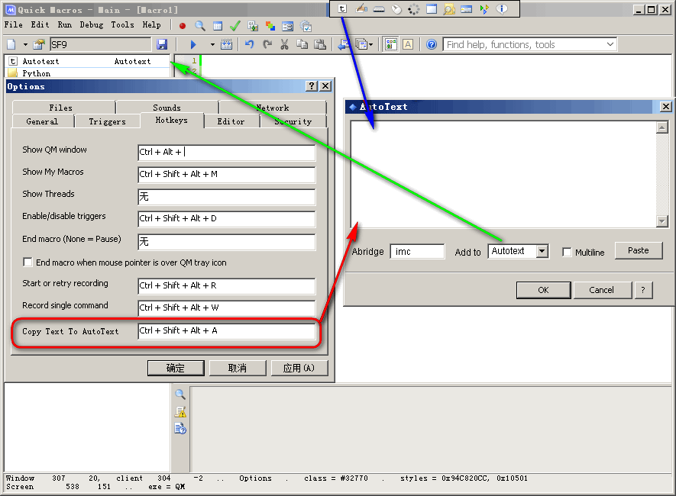Click info icon in floating toolbar
676x496 pixels.
[x=502, y=9]
